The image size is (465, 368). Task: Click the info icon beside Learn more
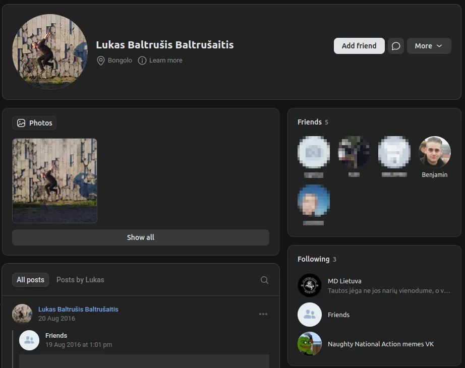[x=142, y=60]
